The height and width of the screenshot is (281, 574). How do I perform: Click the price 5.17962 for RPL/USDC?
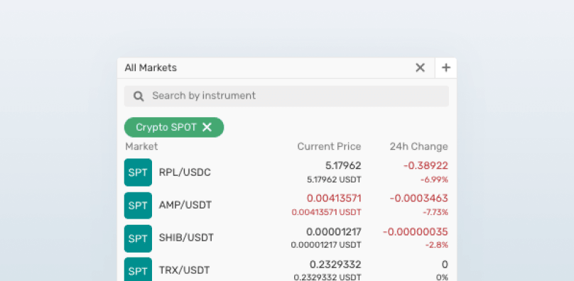(x=343, y=166)
